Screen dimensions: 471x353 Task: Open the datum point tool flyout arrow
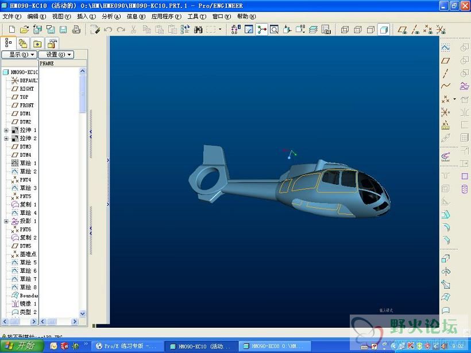click(454, 99)
